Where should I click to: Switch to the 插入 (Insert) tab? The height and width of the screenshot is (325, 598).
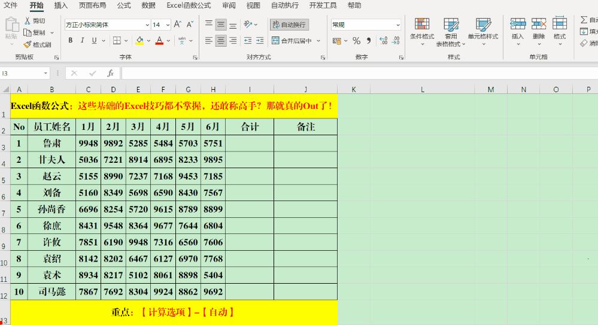pos(61,5)
